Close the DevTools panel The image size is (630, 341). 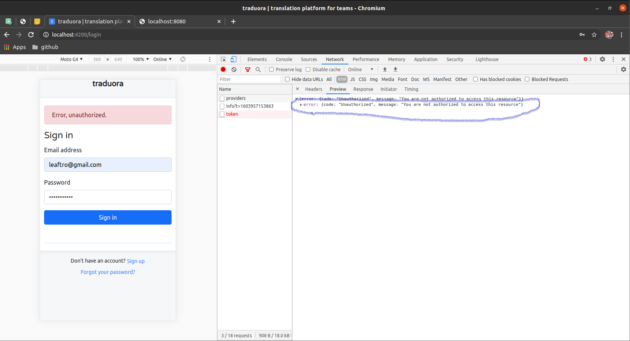coord(624,59)
